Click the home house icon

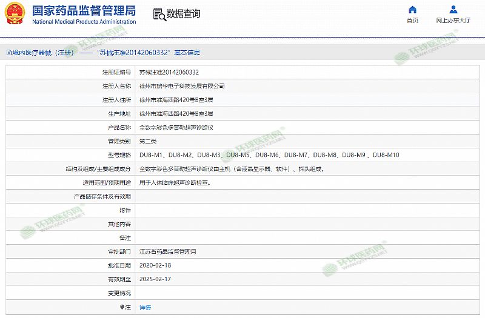click(412, 10)
